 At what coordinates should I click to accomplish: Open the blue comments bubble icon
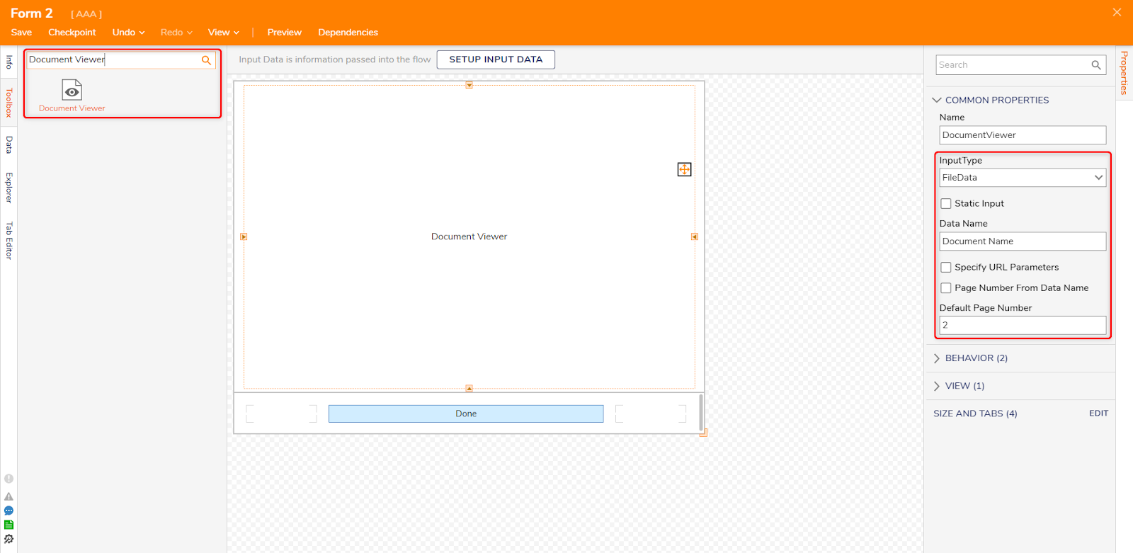pos(8,511)
